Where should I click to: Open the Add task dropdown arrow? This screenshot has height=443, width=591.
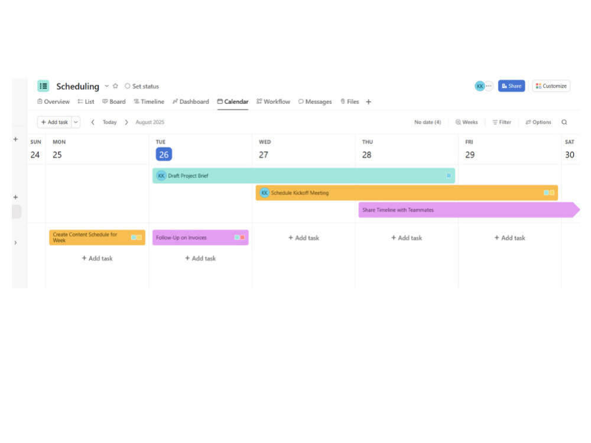click(76, 122)
